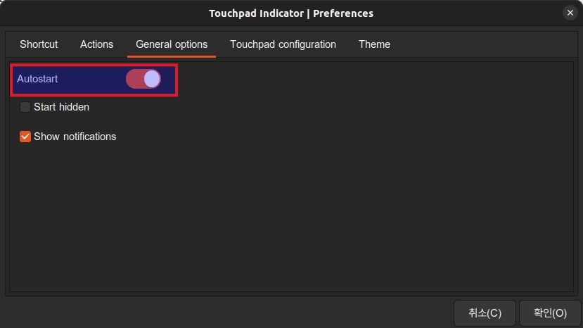Click the 취소(C) cancel button
Viewport: 583px width, 328px height.
[485, 313]
